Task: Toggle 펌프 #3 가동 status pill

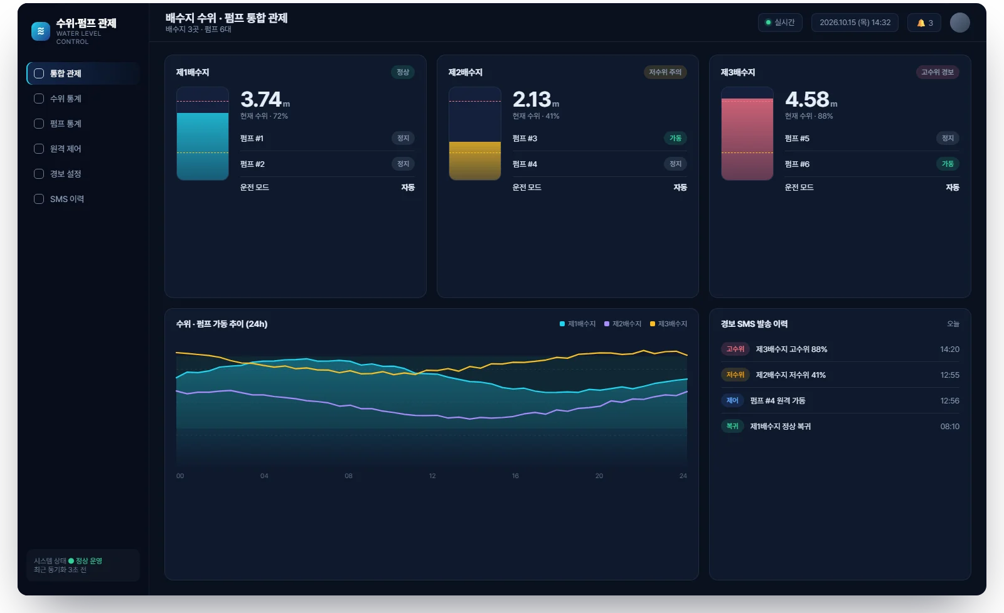Action: click(x=675, y=138)
